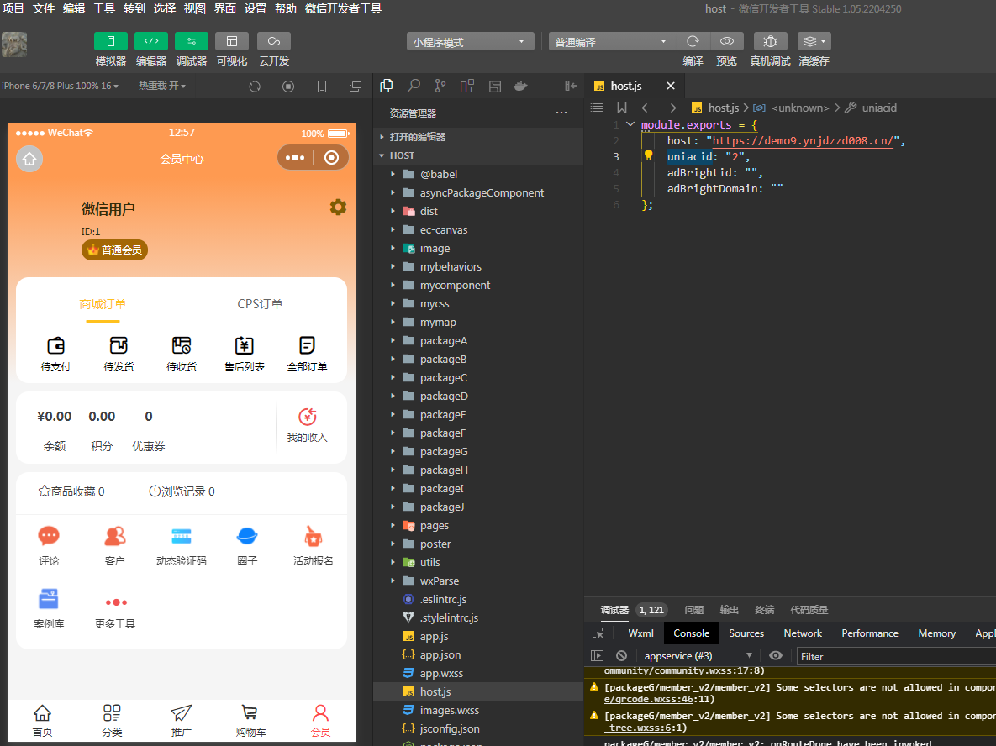
Task: Click the clear console icon
Action: click(621, 656)
